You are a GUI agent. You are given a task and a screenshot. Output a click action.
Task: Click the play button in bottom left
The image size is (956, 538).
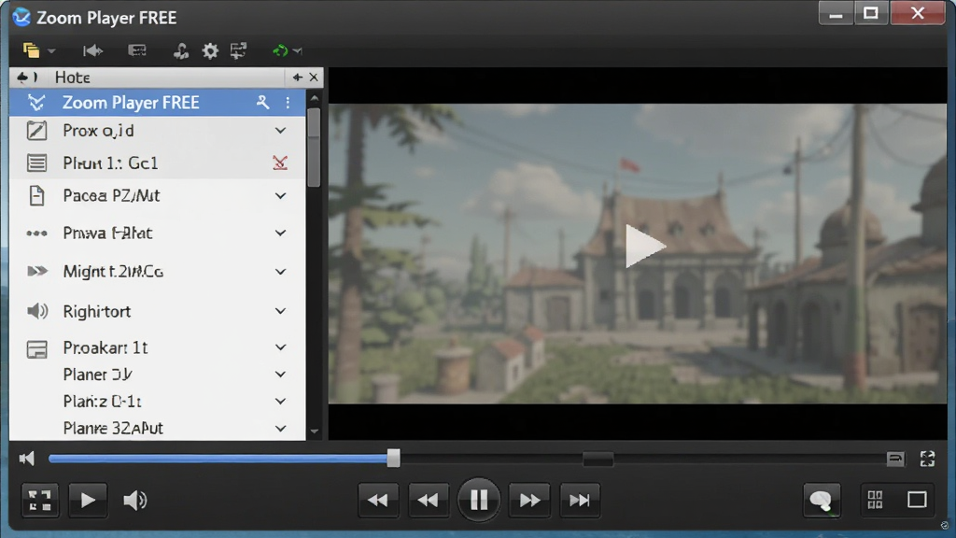[x=88, y=501]
